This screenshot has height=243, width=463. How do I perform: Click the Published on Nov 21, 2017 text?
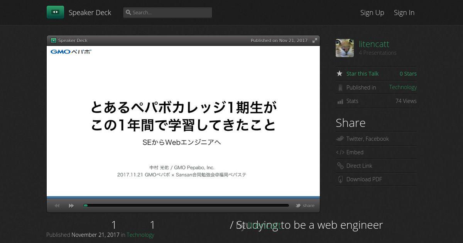click(x=279, y=40)
